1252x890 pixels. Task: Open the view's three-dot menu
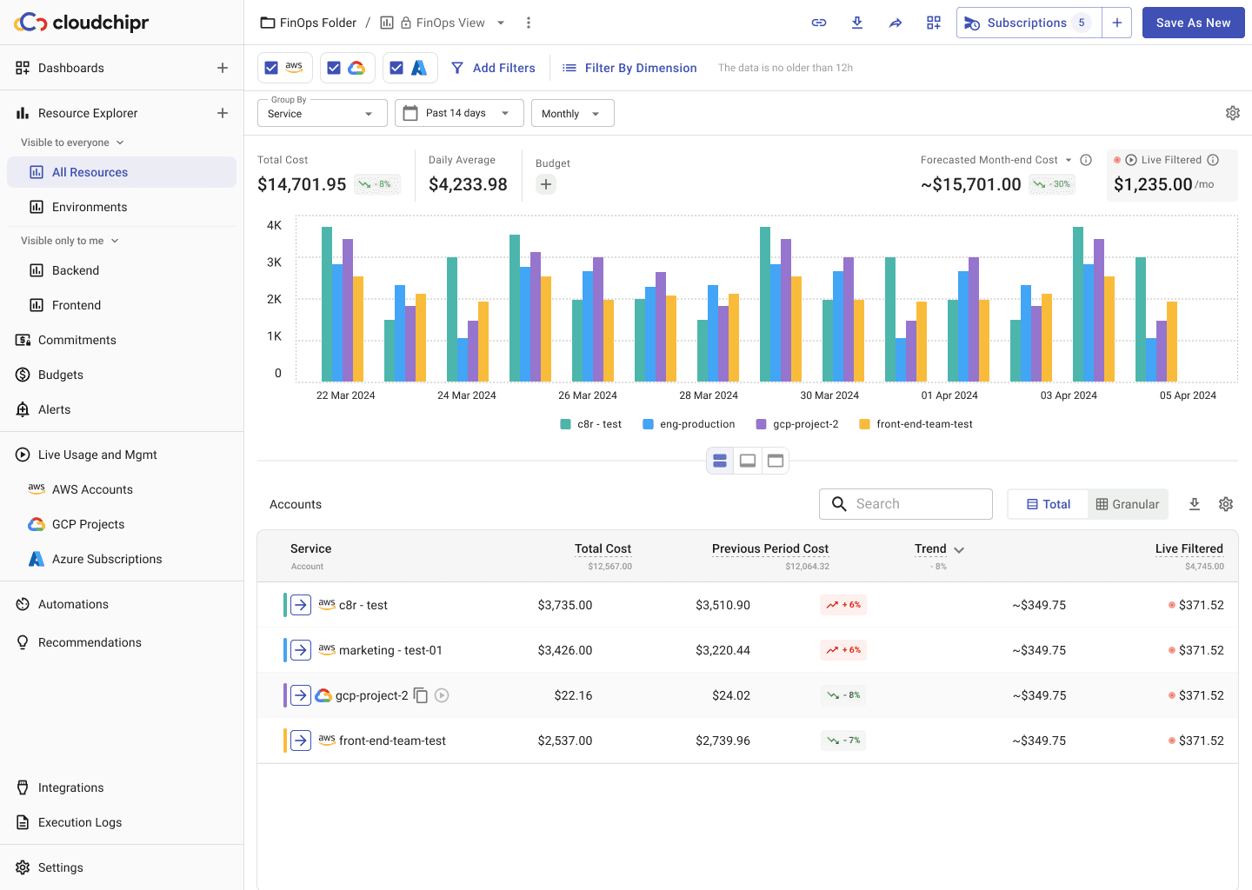click(x=529, y=23)
